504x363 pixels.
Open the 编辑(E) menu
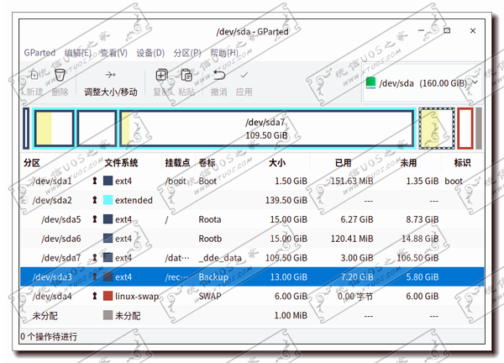78,52
